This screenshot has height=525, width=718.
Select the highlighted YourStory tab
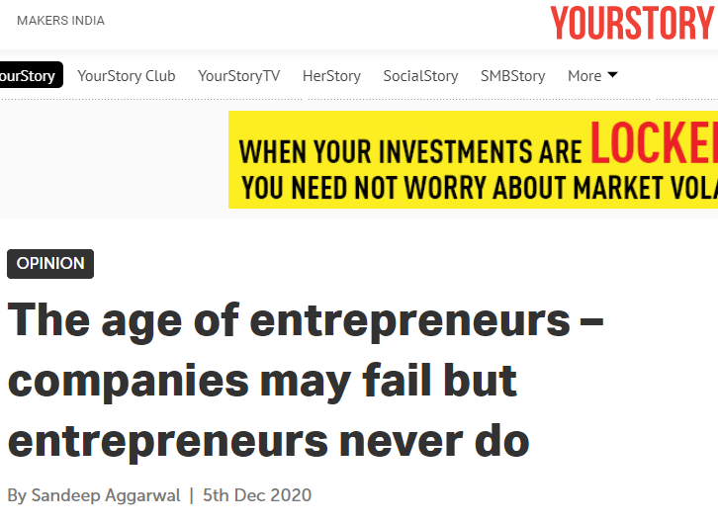(29, 76)
